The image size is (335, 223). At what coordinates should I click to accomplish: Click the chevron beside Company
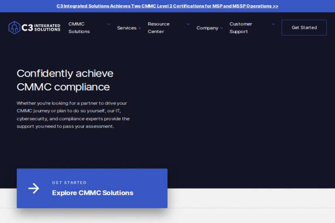click(222, 28)
